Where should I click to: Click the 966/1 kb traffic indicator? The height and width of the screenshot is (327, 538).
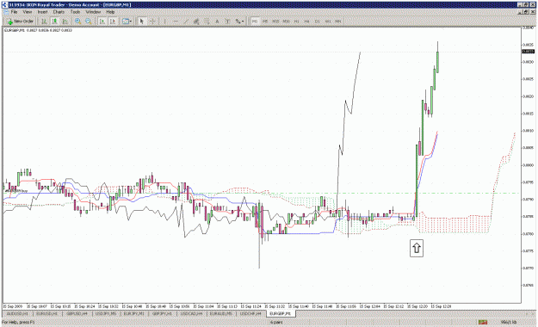(x=509, y=322)
